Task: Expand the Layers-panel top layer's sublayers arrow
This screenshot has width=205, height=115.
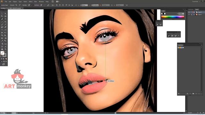Action: pyautogui.click(x=194, y=12)
